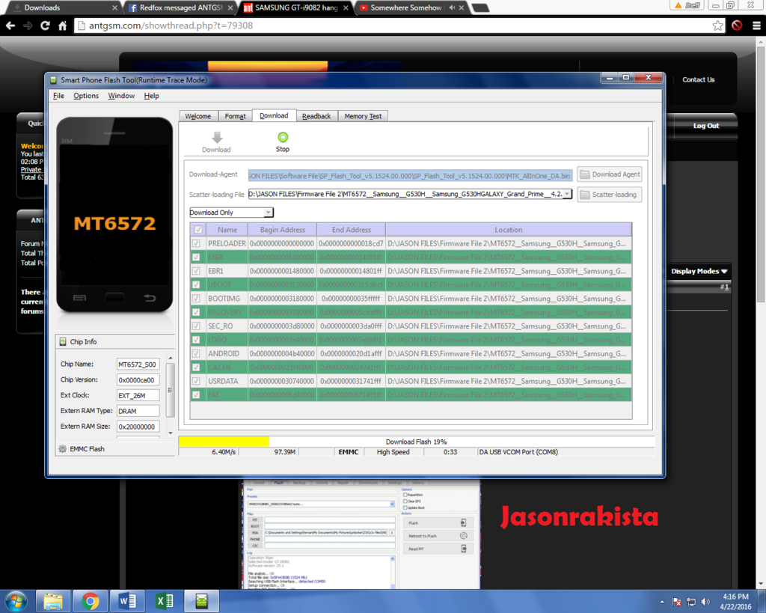This screenshot has height=613, width=766.
Task: Open Microsoft Word from the taskbar
Action: click(127, 600)
